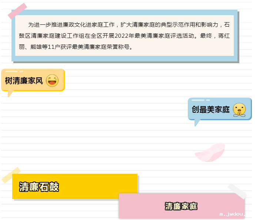Click the empty yellow area right of 清廉石鼓
The image size is (256, 220).
point(100,187)
